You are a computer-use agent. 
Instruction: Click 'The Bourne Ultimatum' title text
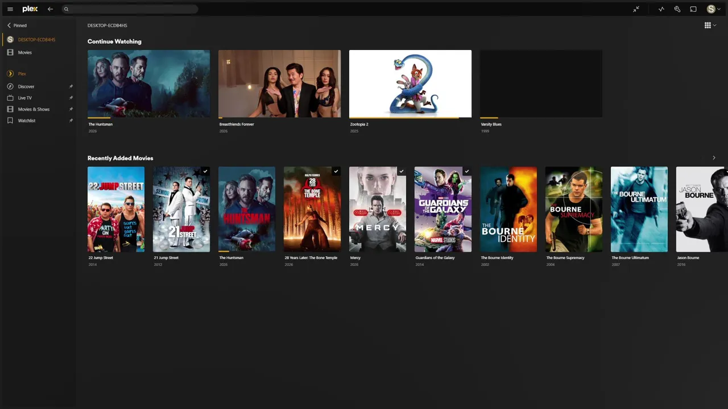click(630, 258)
